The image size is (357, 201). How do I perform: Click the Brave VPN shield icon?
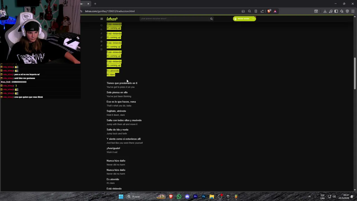pos(347,11)
